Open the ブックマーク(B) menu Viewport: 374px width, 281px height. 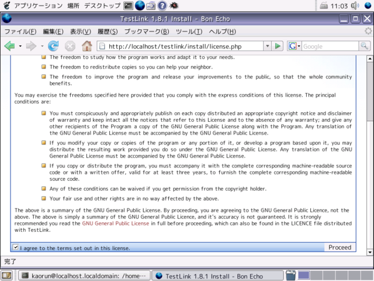(x=147, y=32)
